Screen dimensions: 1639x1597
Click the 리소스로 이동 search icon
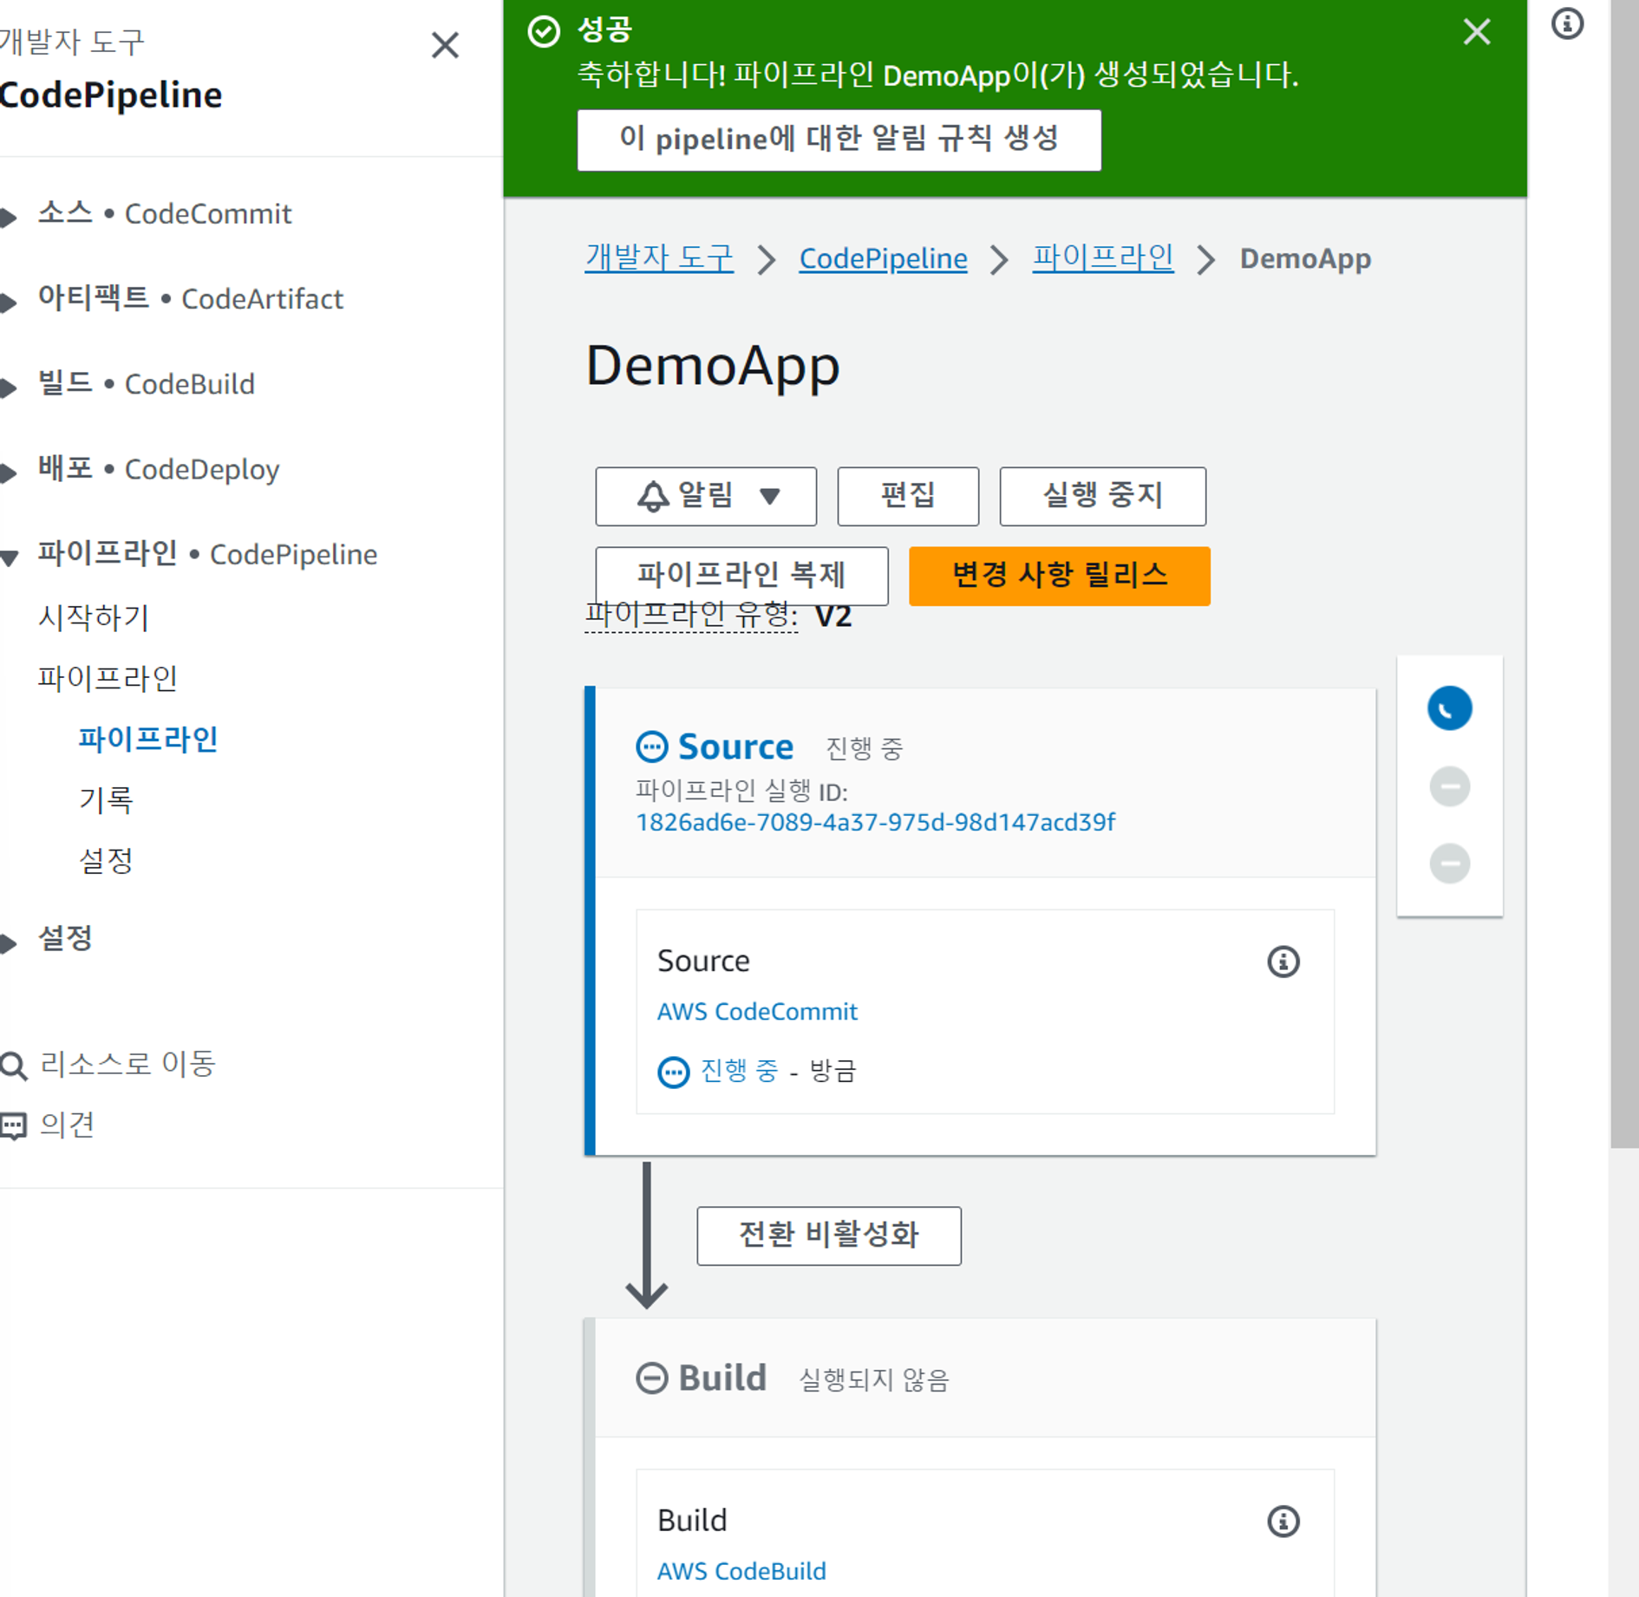click(14, 1066)
